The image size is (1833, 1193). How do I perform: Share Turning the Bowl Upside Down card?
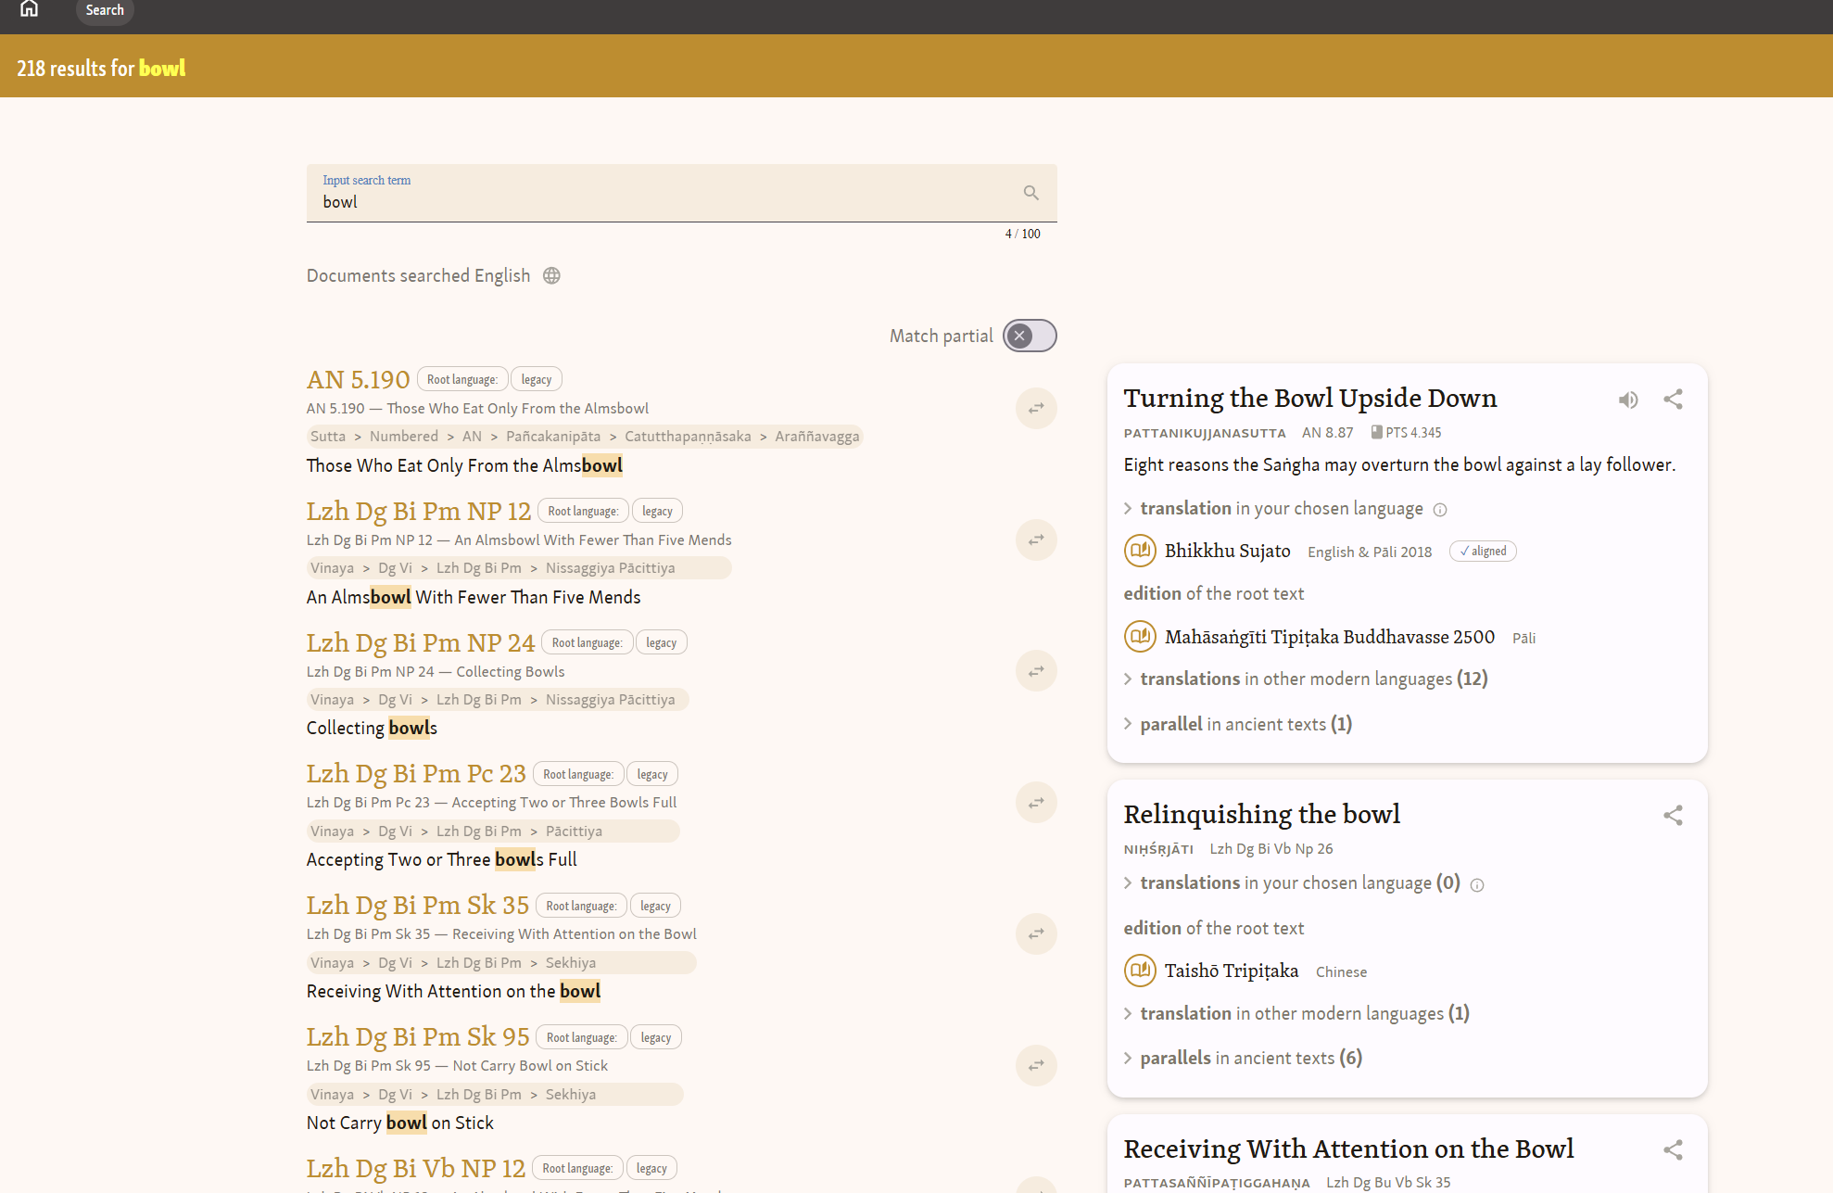(x=1673, y=400)
